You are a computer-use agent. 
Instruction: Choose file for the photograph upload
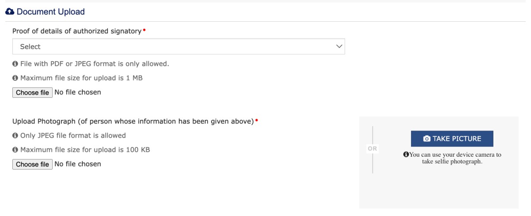point(32,164)
